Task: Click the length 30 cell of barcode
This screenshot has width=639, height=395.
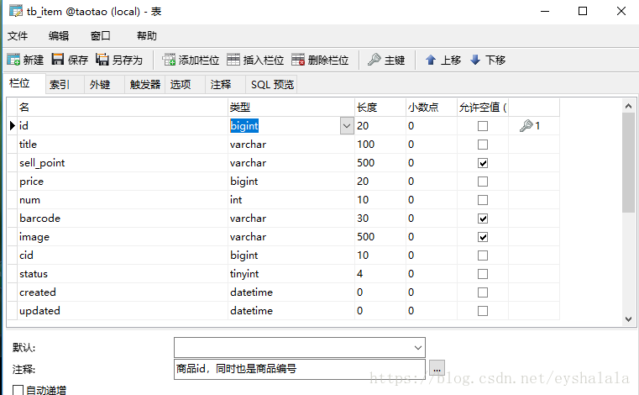Action: tap(380, 219)
